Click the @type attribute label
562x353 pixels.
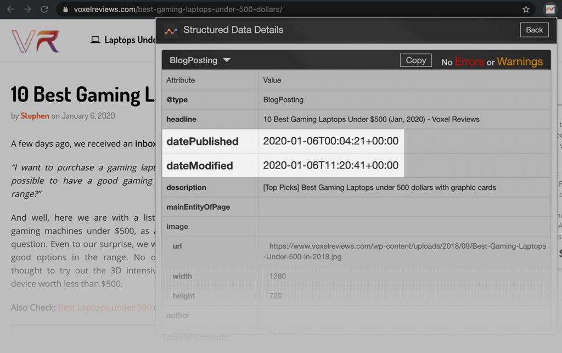177,99
